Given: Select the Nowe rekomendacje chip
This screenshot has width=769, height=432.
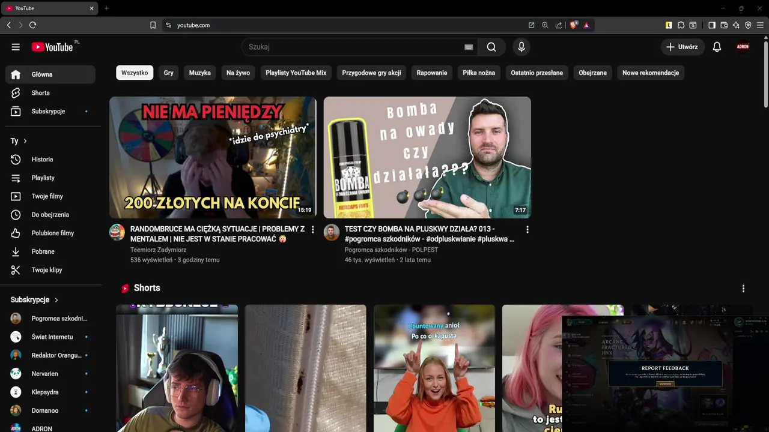Looking at the screenshot, I should pos(651,73).
